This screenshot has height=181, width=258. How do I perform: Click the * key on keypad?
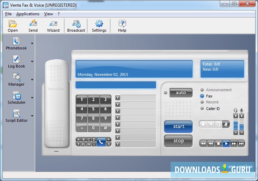(x=81, y=127)
